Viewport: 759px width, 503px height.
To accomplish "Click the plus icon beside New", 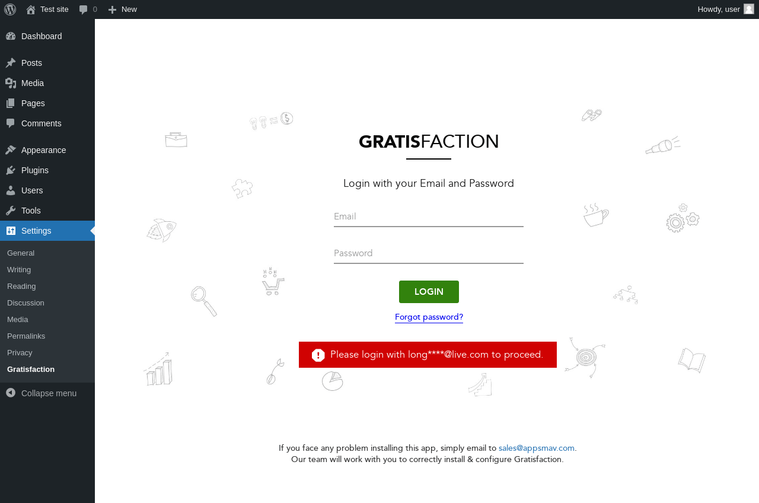I will click(x=112, y=9).
